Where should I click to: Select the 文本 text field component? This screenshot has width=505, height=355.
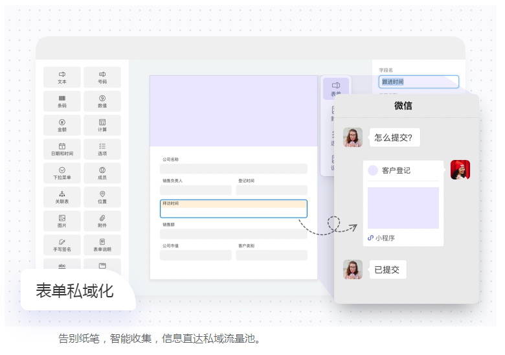point(62,77)
